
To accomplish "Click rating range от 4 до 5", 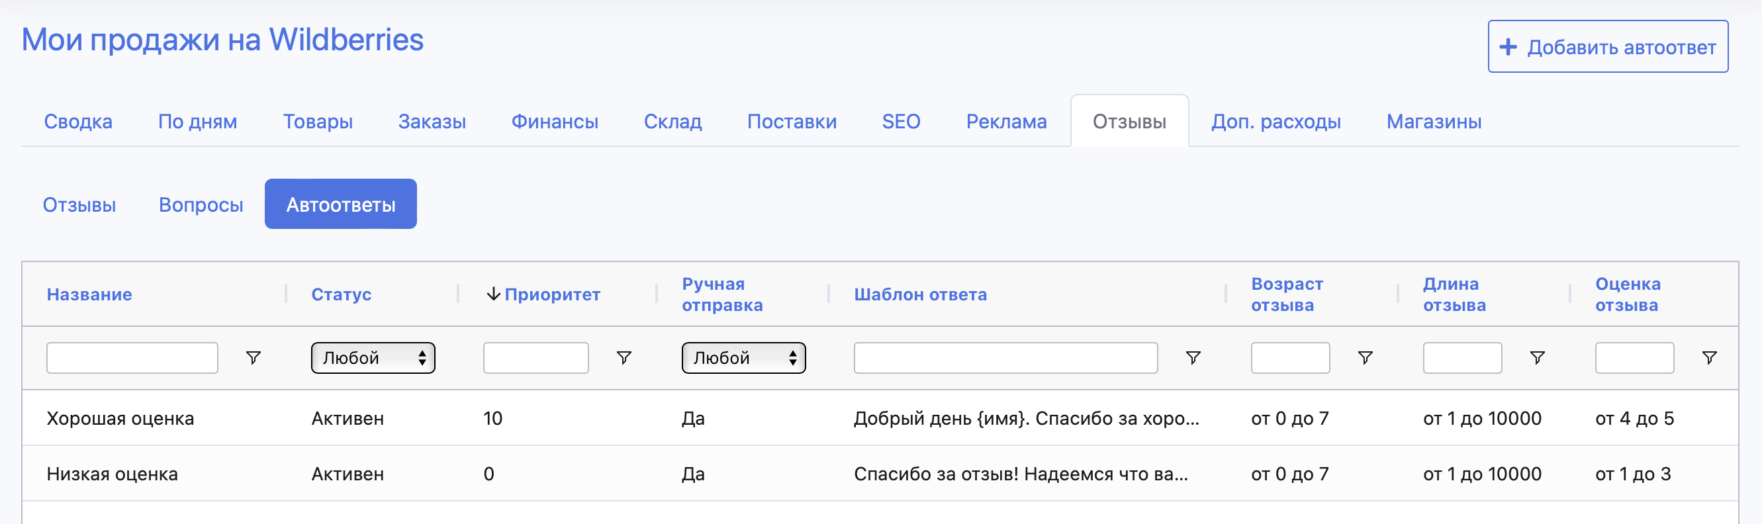I will point(1634,418).
